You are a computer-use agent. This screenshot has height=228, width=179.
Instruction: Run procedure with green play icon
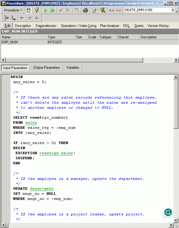pyautogui.click(x=46, y=10)
